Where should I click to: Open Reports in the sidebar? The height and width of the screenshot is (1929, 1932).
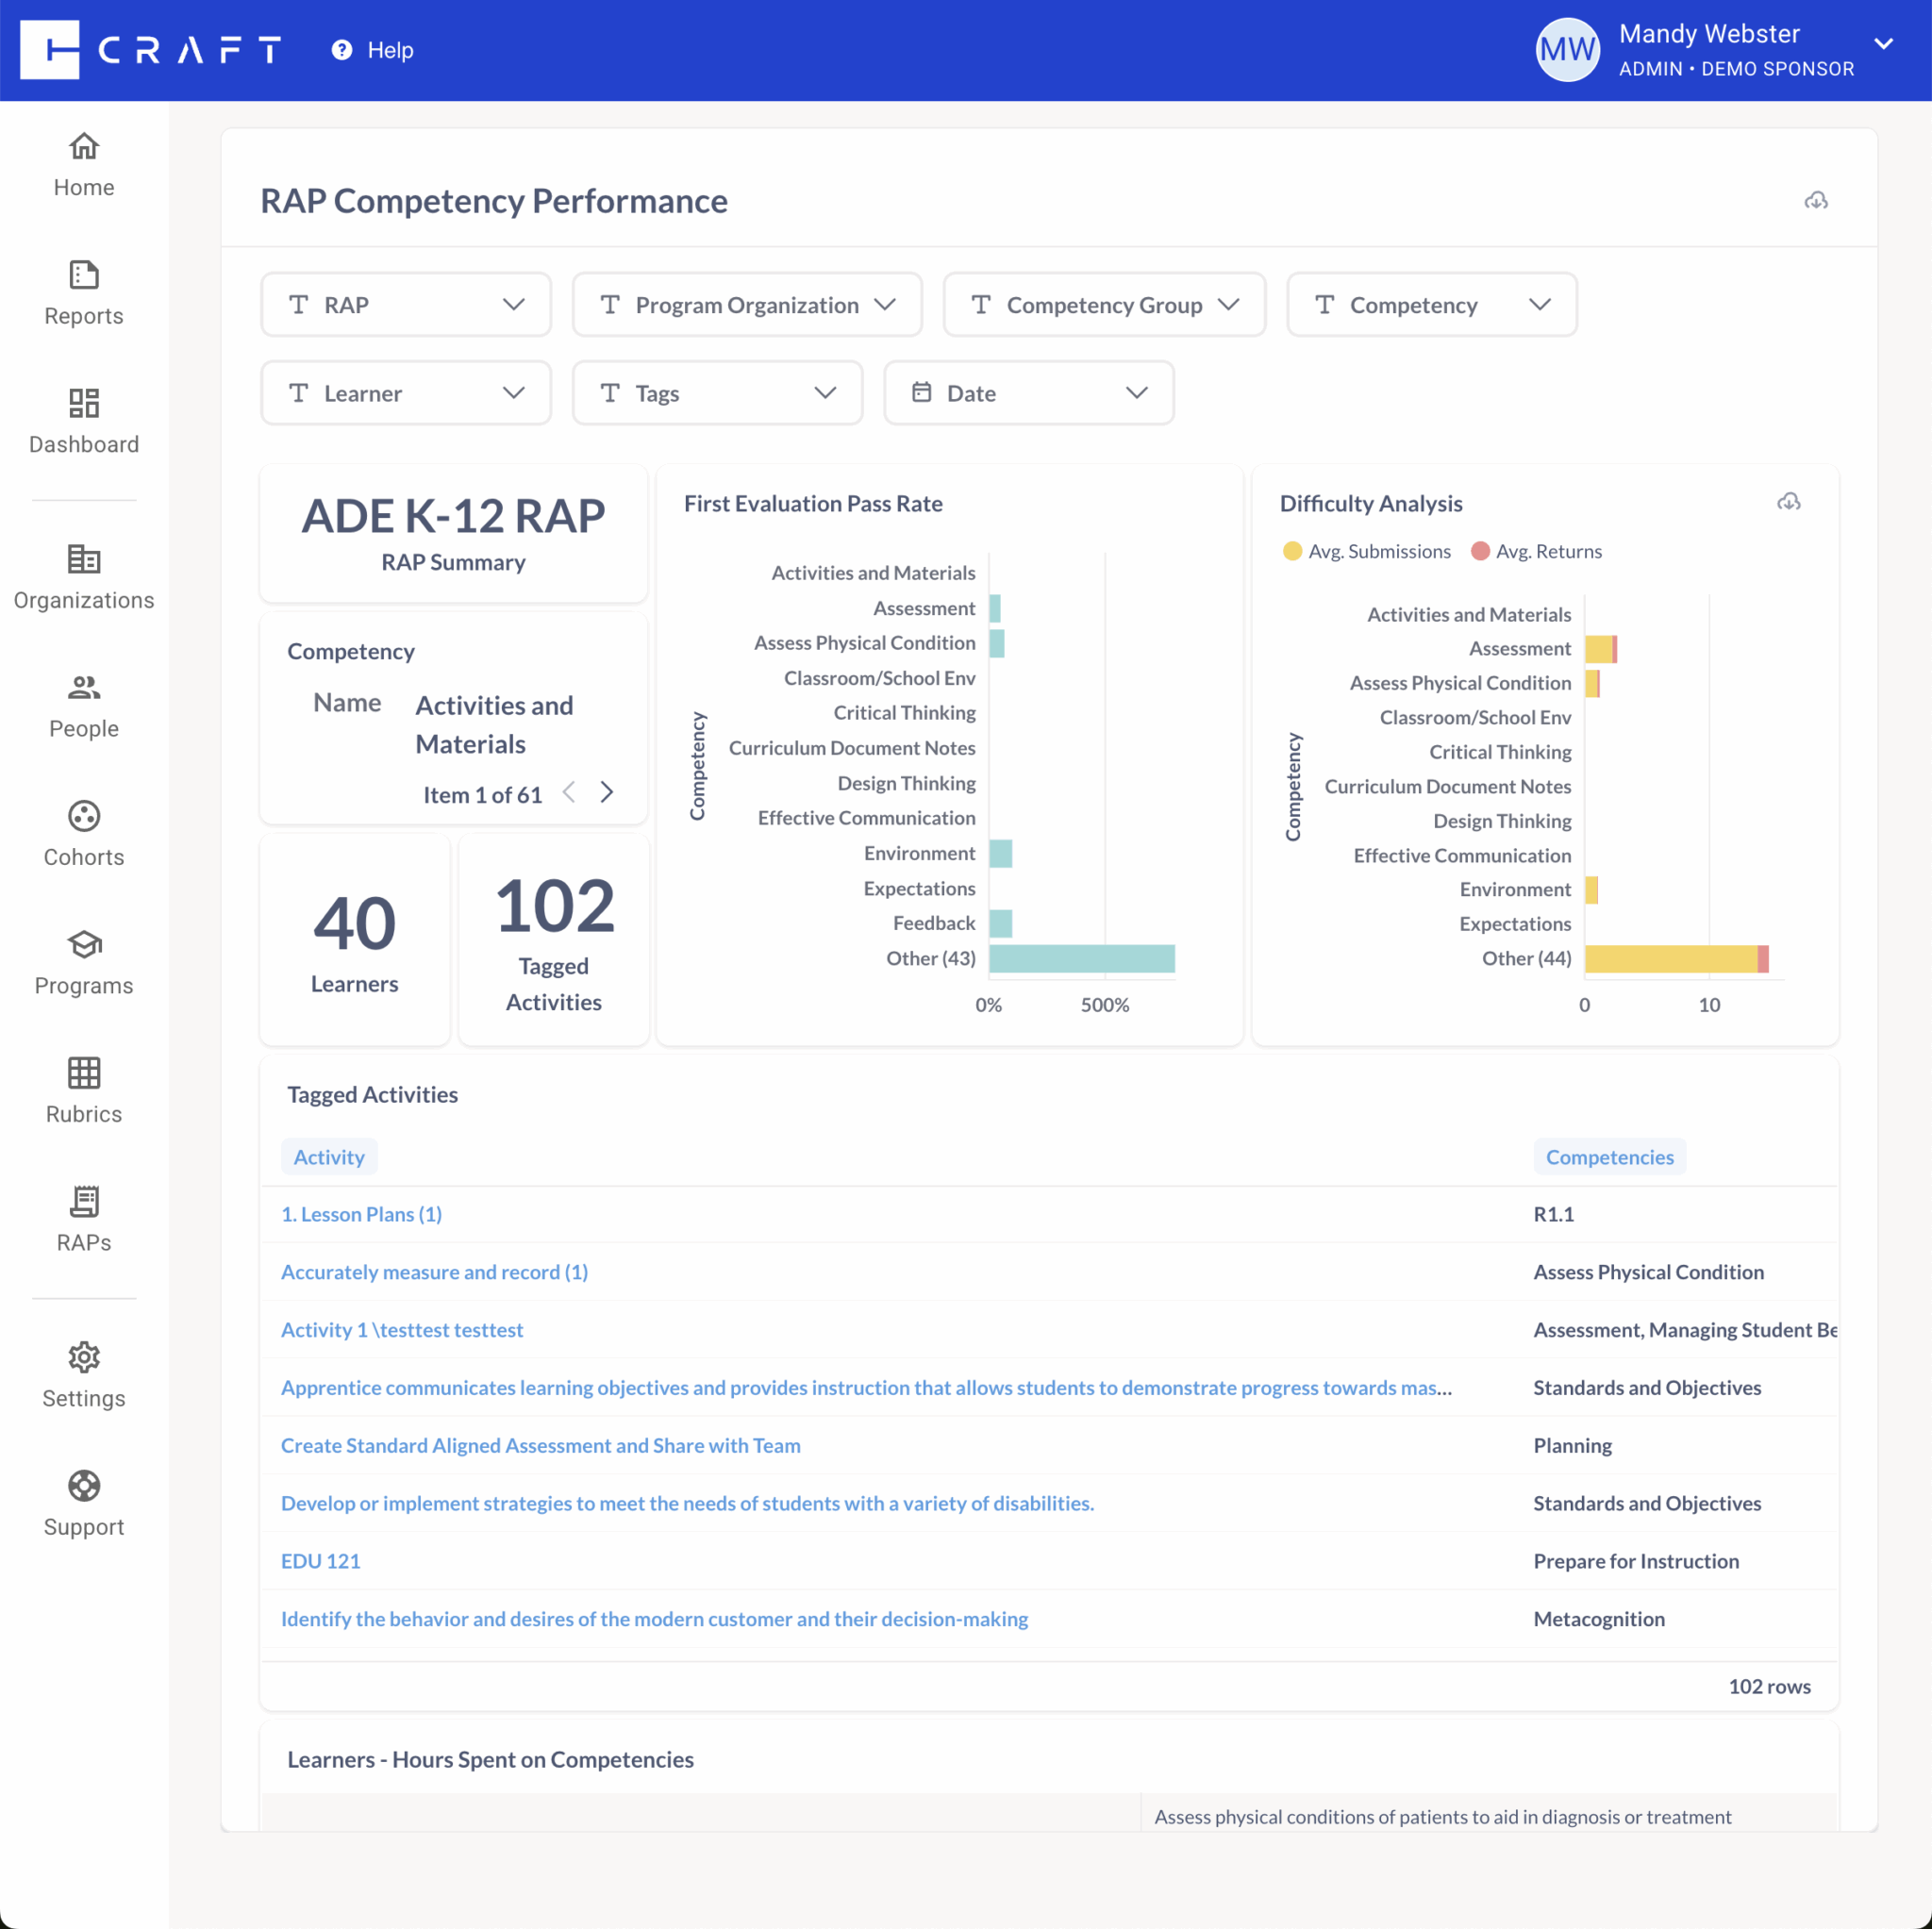(x=84, y=293)
